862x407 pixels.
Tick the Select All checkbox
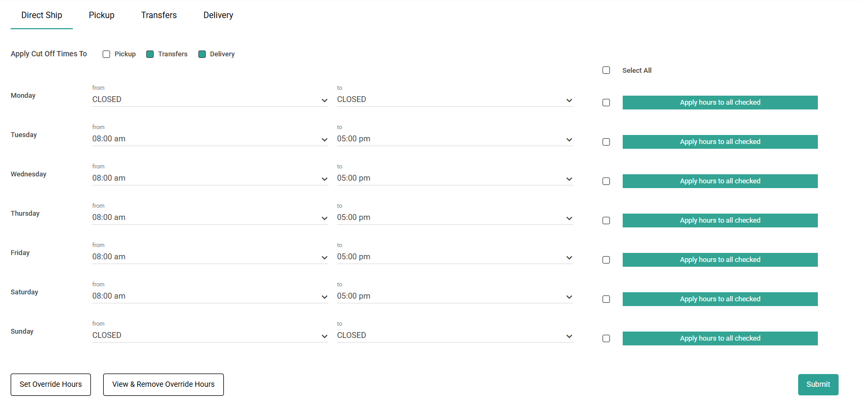606,70
